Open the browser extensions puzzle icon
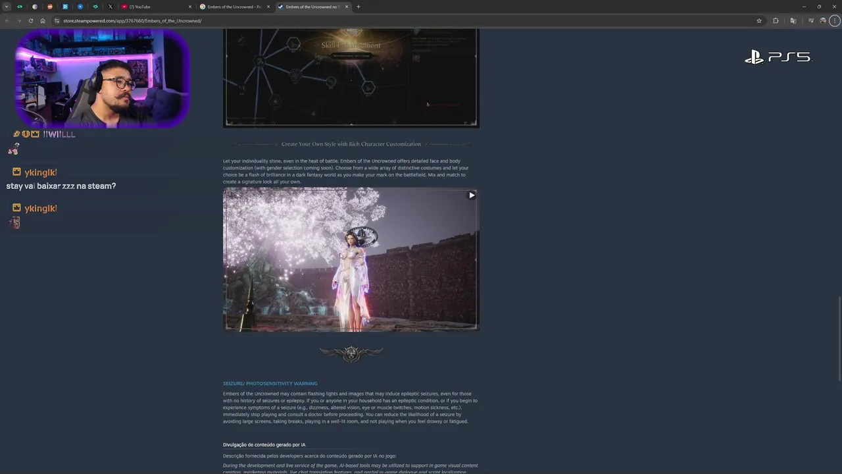Image resolution: width=842 pixels, height=474 pixels. click(776, 20)
